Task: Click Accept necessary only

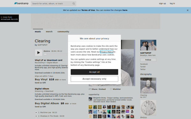Action: [95, 79]
